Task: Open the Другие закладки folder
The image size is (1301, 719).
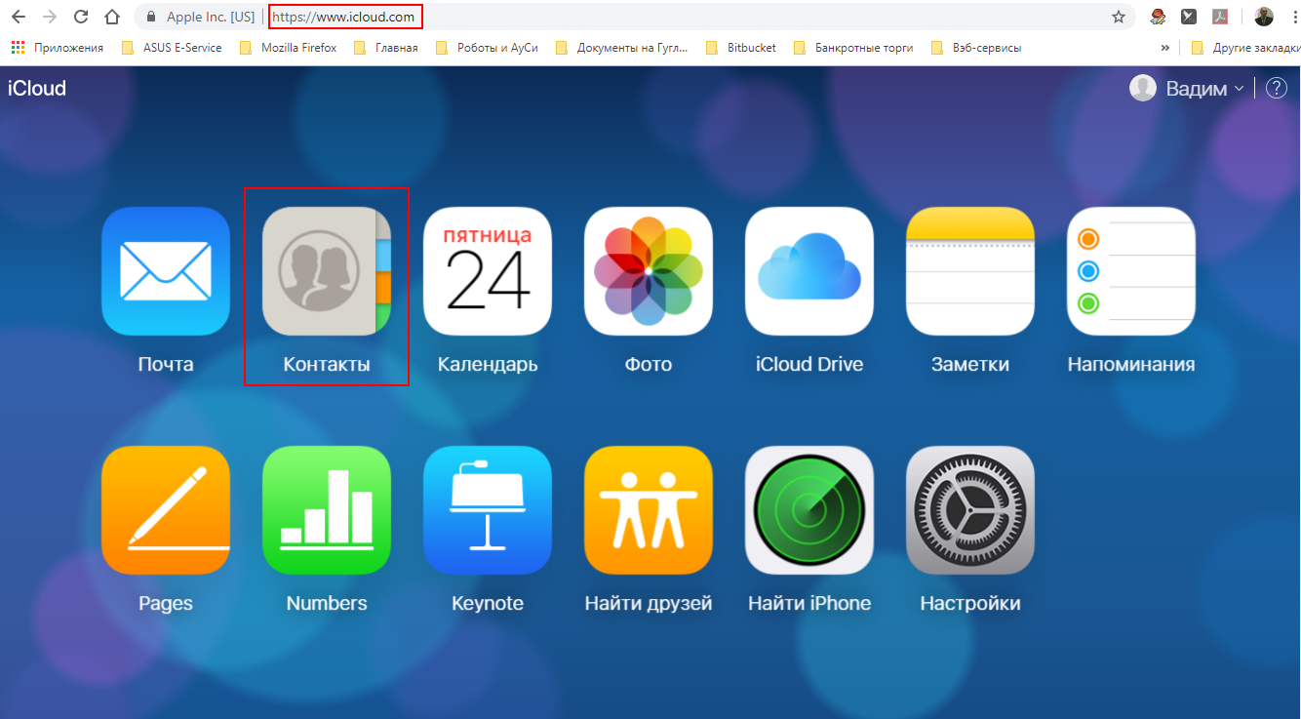Action: coord(1245,47)
